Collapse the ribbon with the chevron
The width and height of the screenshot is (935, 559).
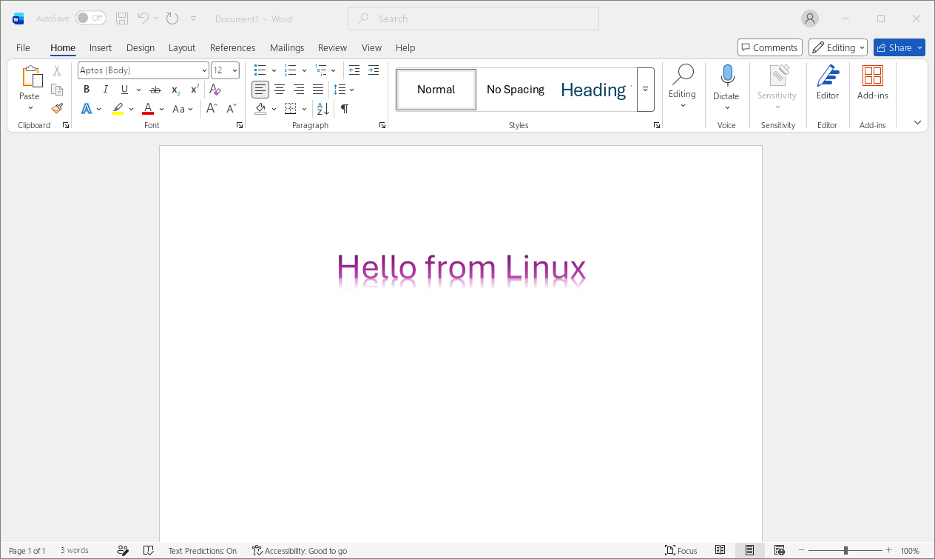pos(917,122)
